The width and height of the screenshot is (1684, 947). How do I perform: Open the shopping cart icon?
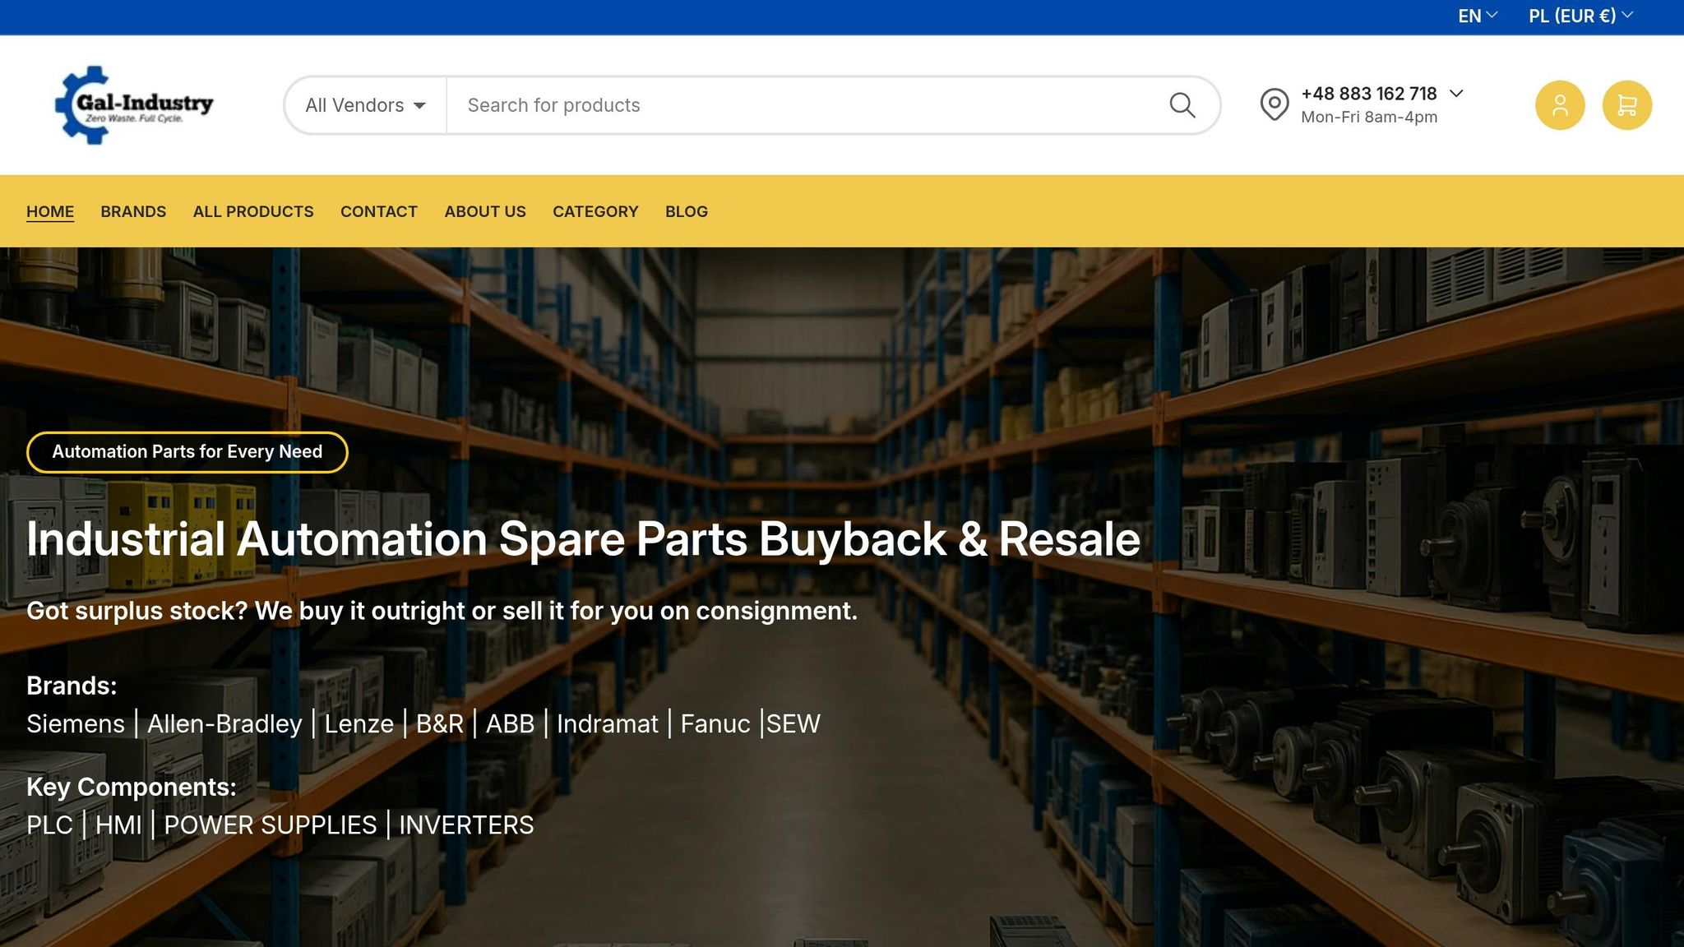(1627, 105)
